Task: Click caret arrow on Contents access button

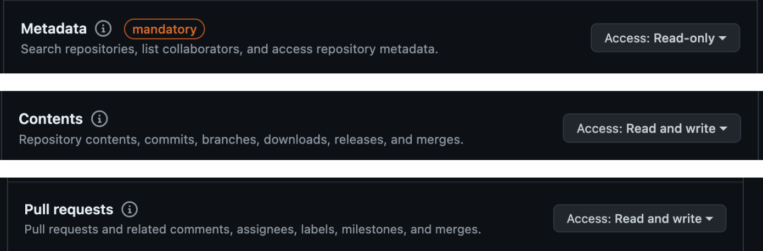Action: 723,129
